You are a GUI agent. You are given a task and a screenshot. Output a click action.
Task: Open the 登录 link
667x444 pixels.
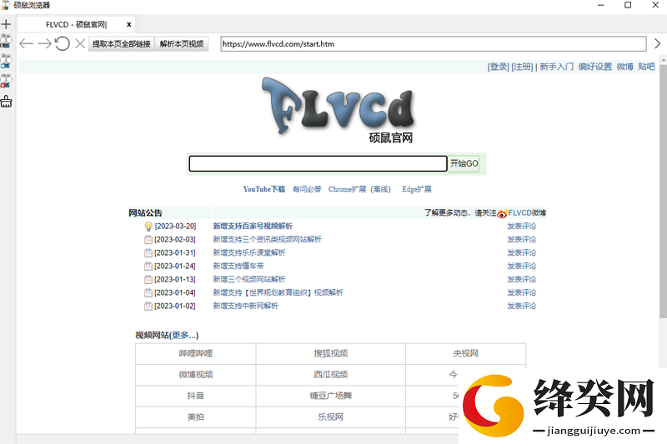pyautogui.click(x=498, y=67)
